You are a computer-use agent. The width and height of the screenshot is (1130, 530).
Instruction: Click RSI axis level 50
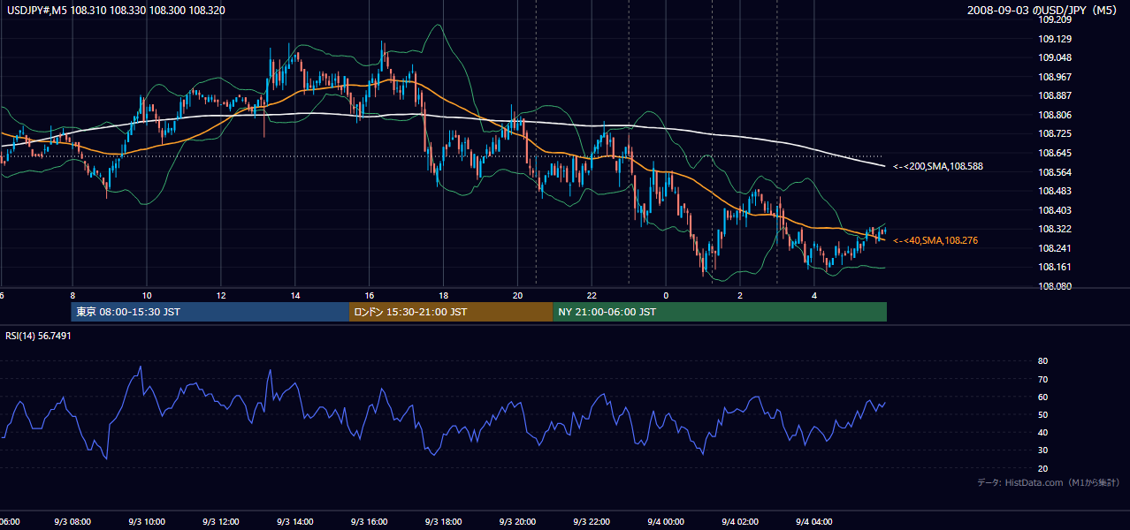point(1043,414)
